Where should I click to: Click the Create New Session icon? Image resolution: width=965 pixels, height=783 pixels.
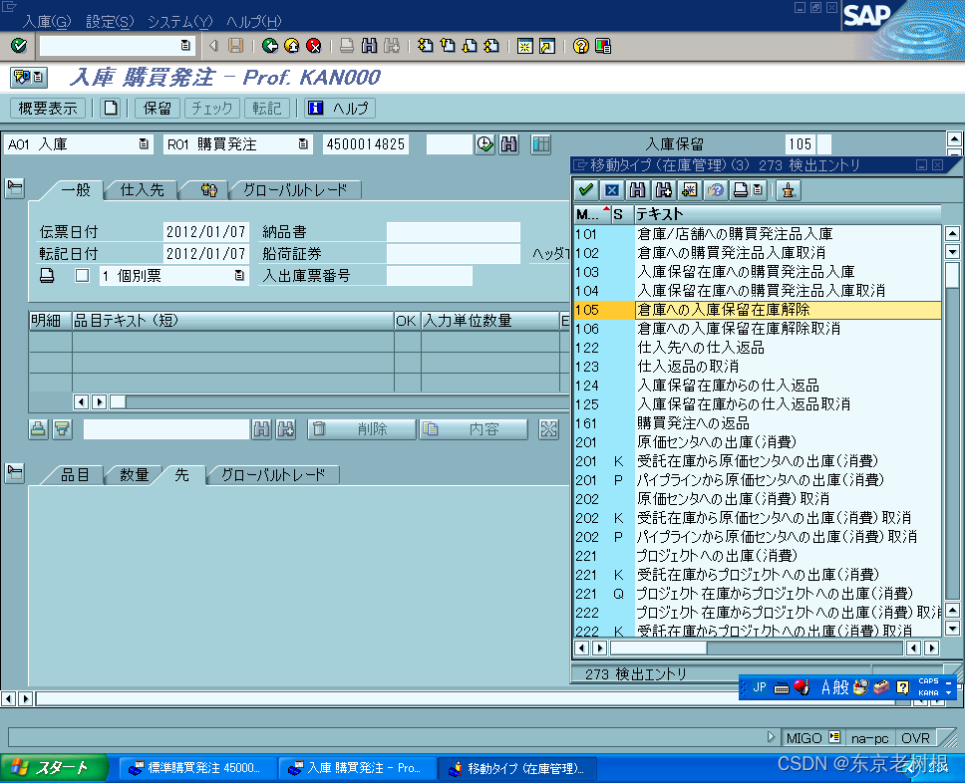tap(525, 46)
